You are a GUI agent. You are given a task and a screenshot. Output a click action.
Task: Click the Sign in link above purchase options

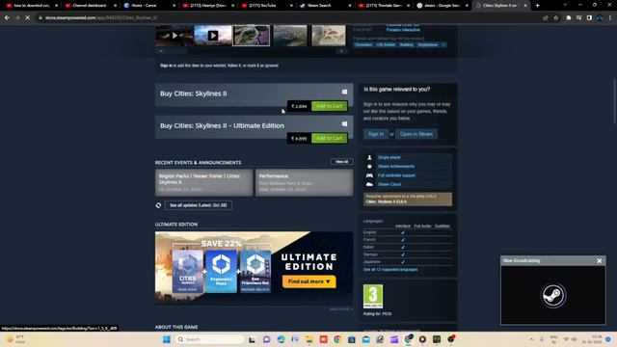click(x=166, y=66)
